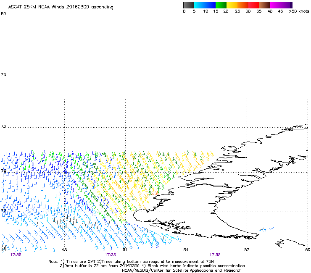Click the "30" label under the color bar

coord(248,11)
